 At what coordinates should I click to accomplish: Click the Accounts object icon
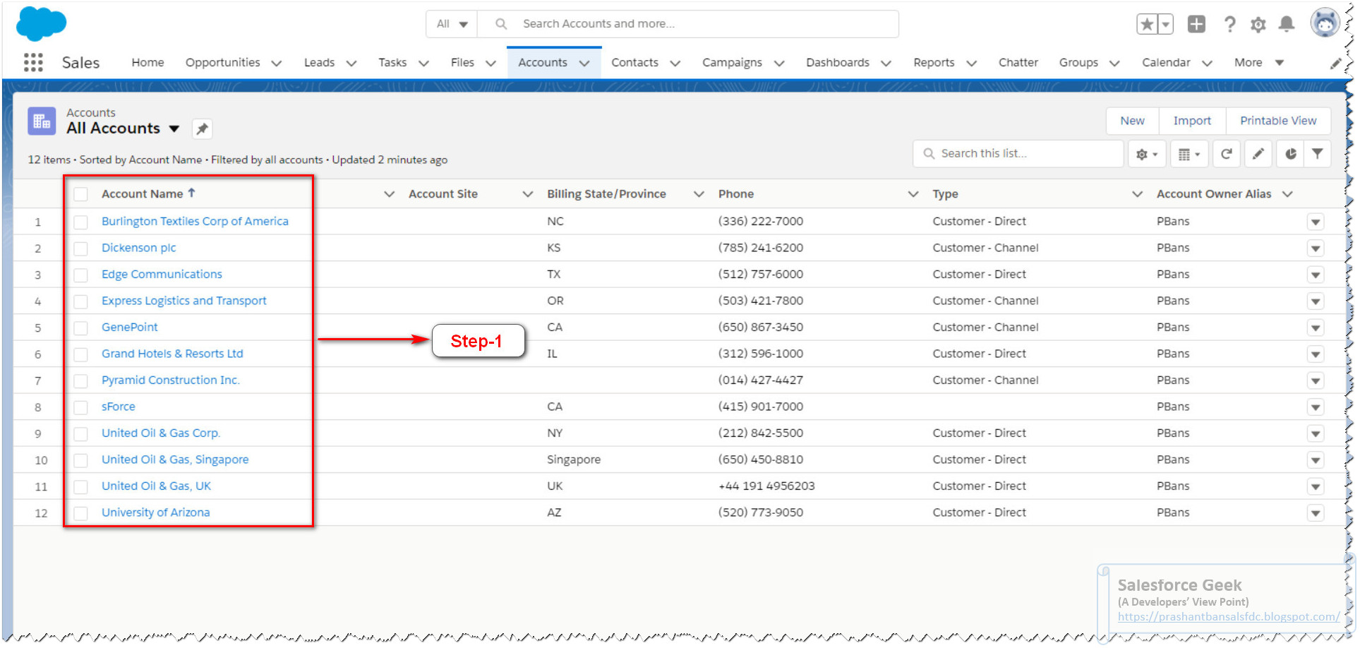pyautogui.click(x=42, y=121)
